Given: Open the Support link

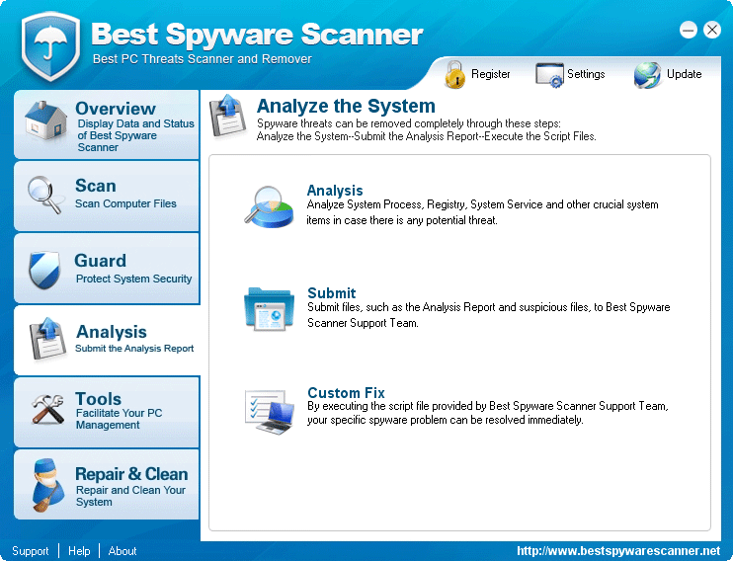Looking at the screenshot, I should 31,551.
